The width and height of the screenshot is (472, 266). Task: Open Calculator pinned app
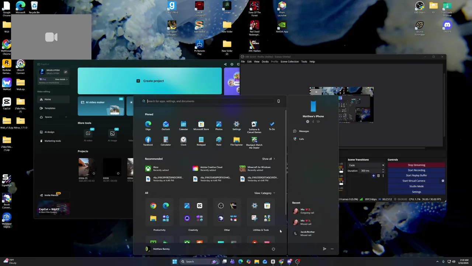pyautogui.click(x=166, y=141)
